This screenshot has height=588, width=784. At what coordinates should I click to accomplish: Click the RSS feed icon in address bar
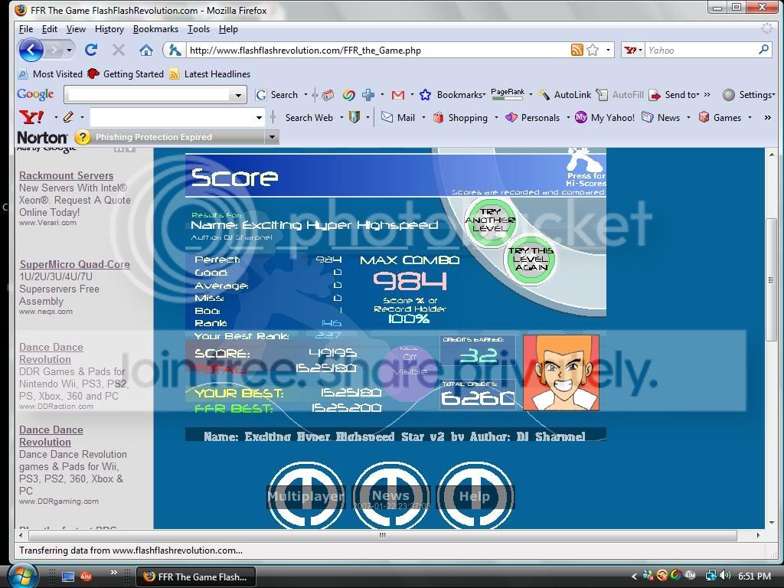[x=577, y=51]
